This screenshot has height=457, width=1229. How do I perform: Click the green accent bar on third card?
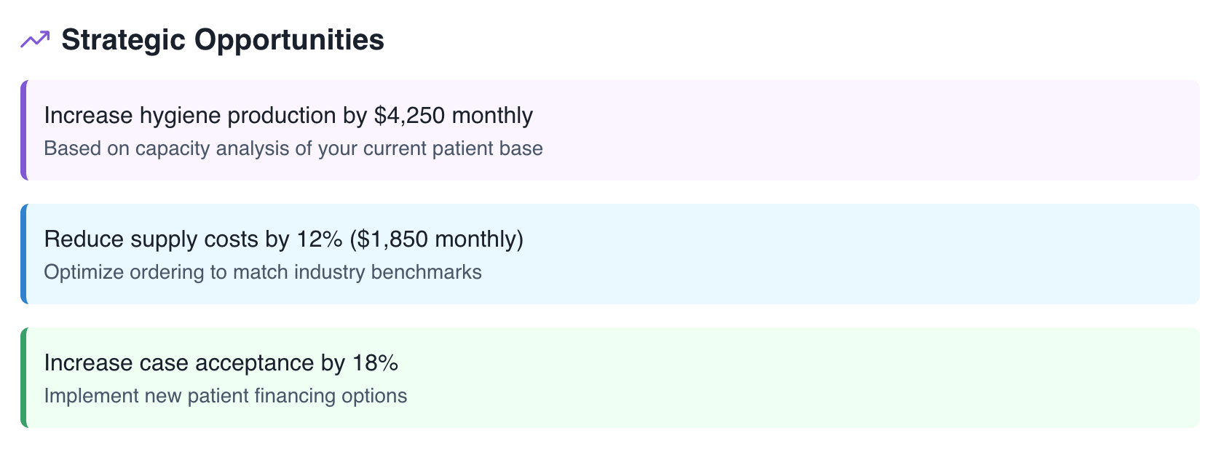tap(24, 378)
